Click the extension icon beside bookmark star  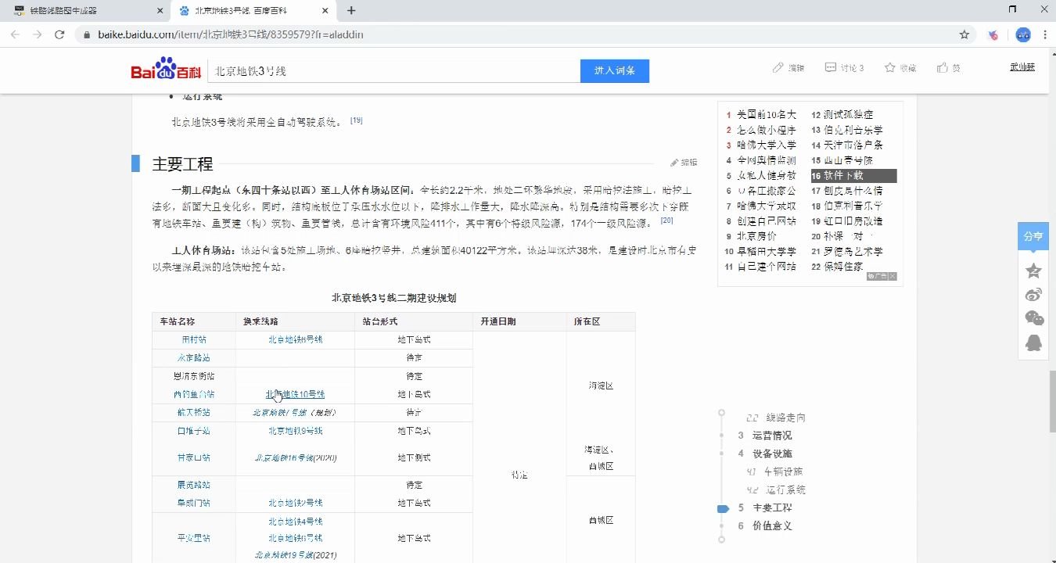[993, 34]
